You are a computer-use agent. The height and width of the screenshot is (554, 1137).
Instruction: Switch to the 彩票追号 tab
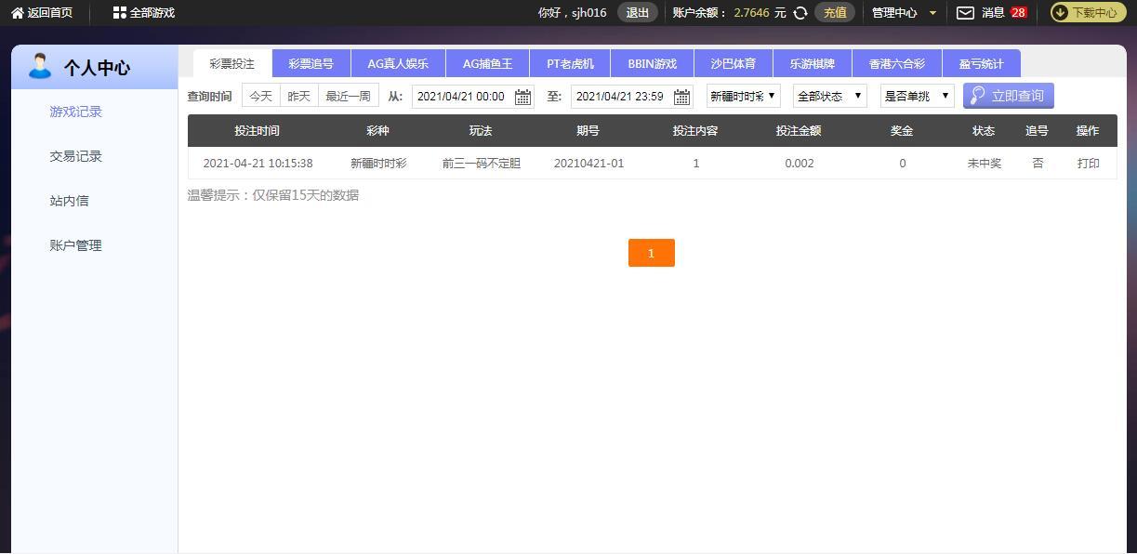[311, 64]
